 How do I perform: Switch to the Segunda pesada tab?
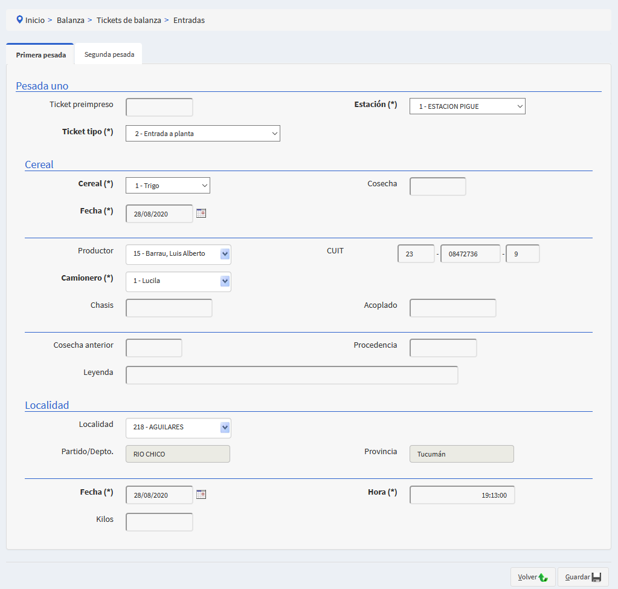[x=109, y=54]
